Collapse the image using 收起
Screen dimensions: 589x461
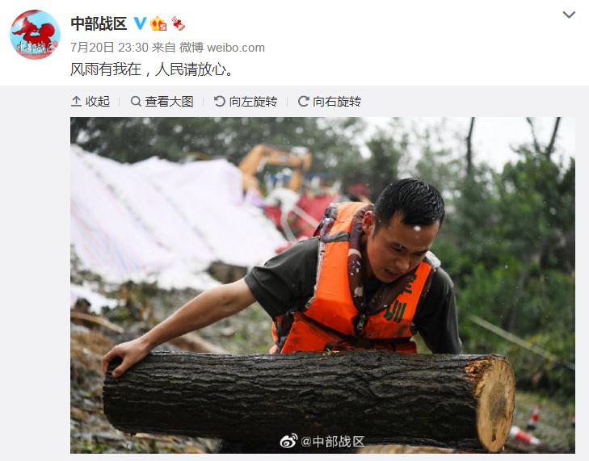click(x=90, y=102)
